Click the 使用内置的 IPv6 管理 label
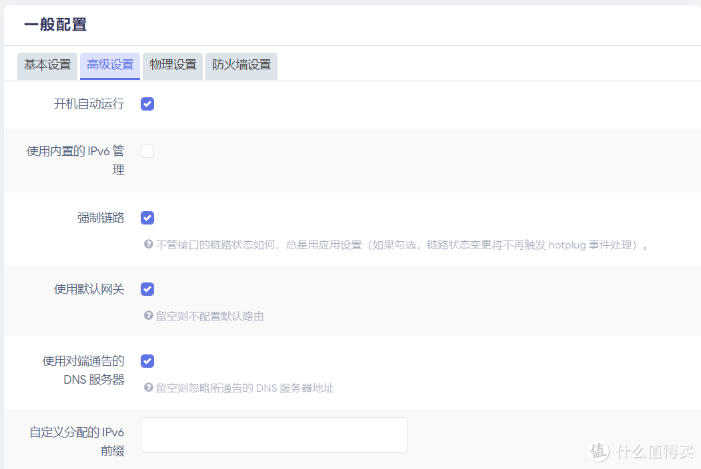 pyautogui.click(x=75, y=160)
